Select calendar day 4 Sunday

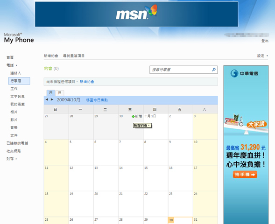pyautogui.click(x=56, y=152)
